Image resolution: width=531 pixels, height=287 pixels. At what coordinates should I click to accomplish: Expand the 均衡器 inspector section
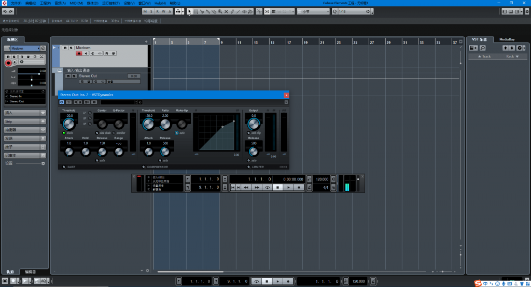(x=25, y=130)
